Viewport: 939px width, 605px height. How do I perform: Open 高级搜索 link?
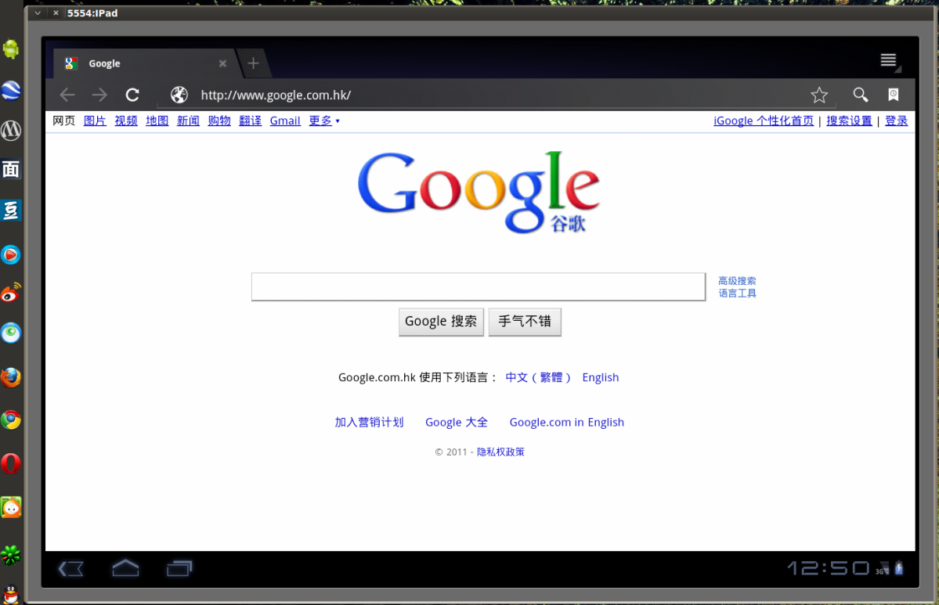[x=737, y=281]
